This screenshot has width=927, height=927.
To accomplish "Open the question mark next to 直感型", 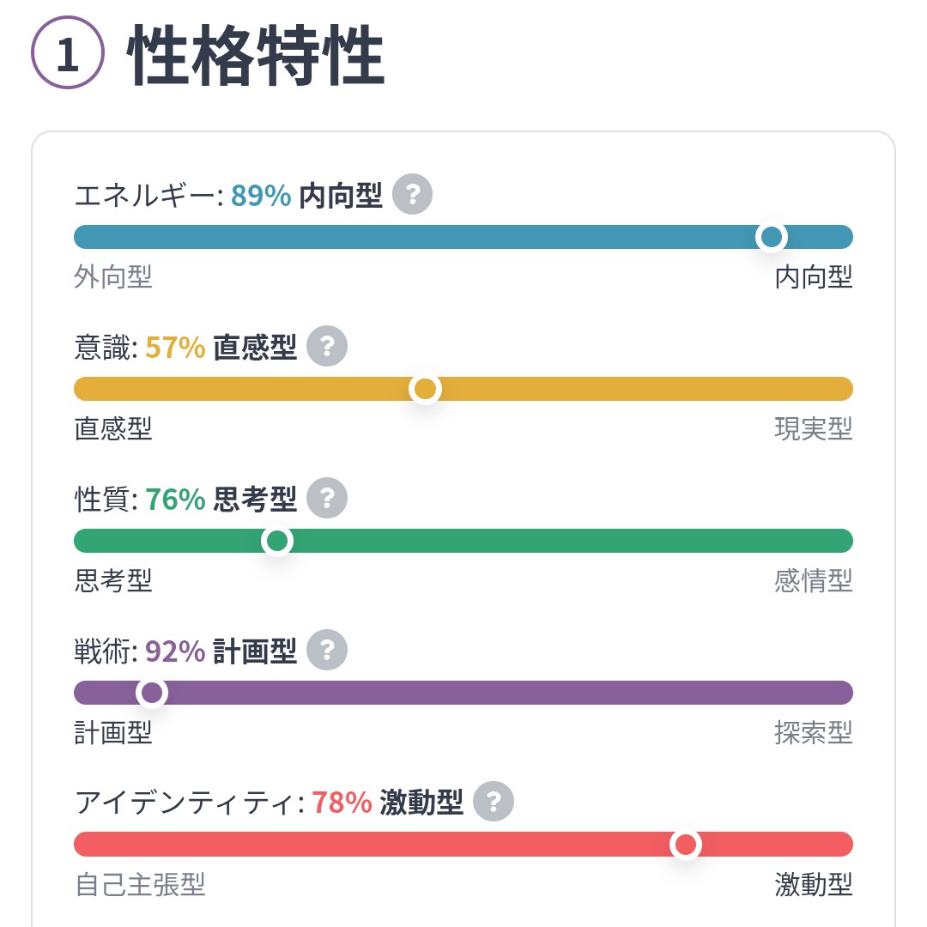I will [327, 346].
